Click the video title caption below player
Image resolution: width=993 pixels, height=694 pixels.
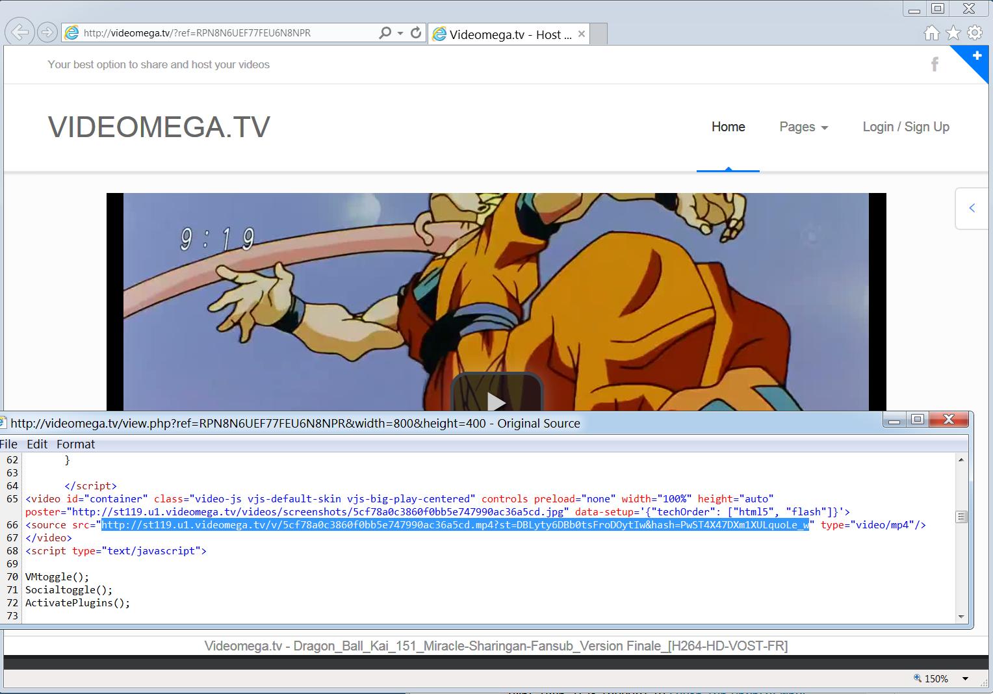point(496,646)
